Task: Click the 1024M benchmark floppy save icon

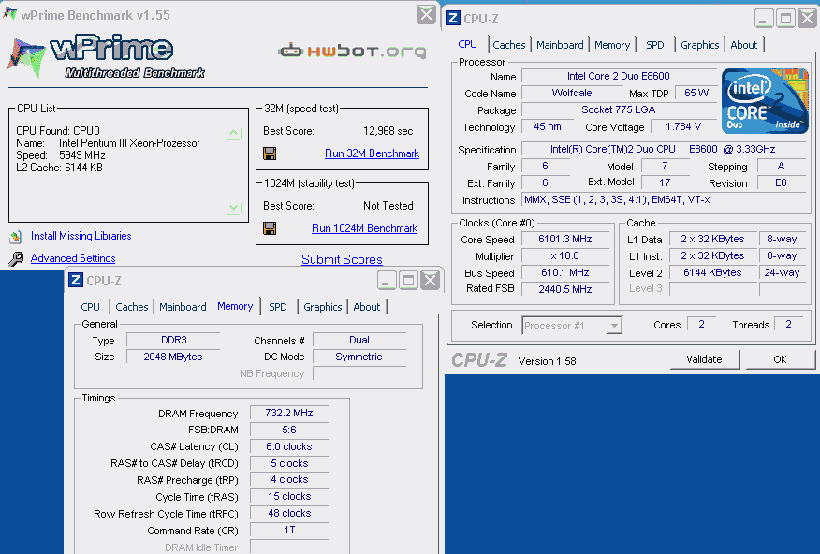Action: click(x=270, y=228)
